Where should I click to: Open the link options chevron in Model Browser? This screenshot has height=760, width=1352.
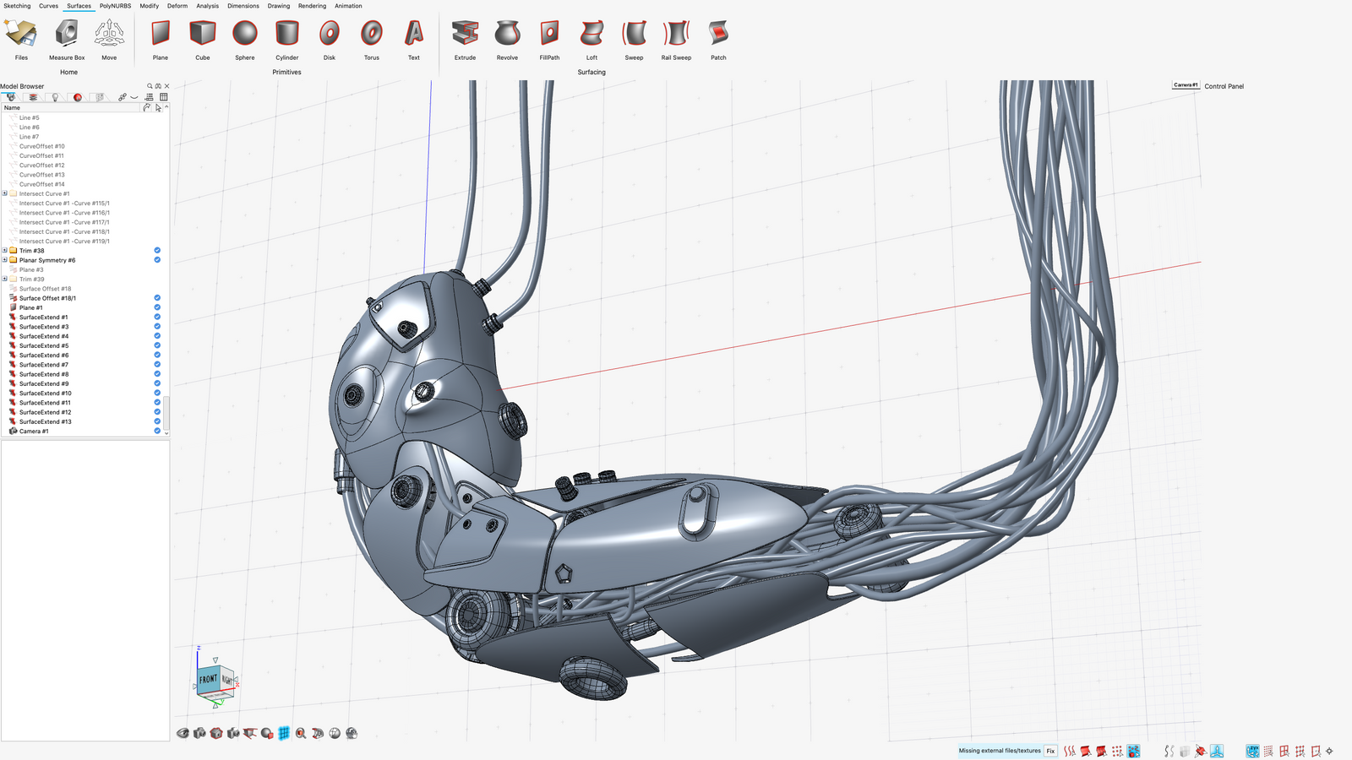pyautogui.click(x=135, y=96)
